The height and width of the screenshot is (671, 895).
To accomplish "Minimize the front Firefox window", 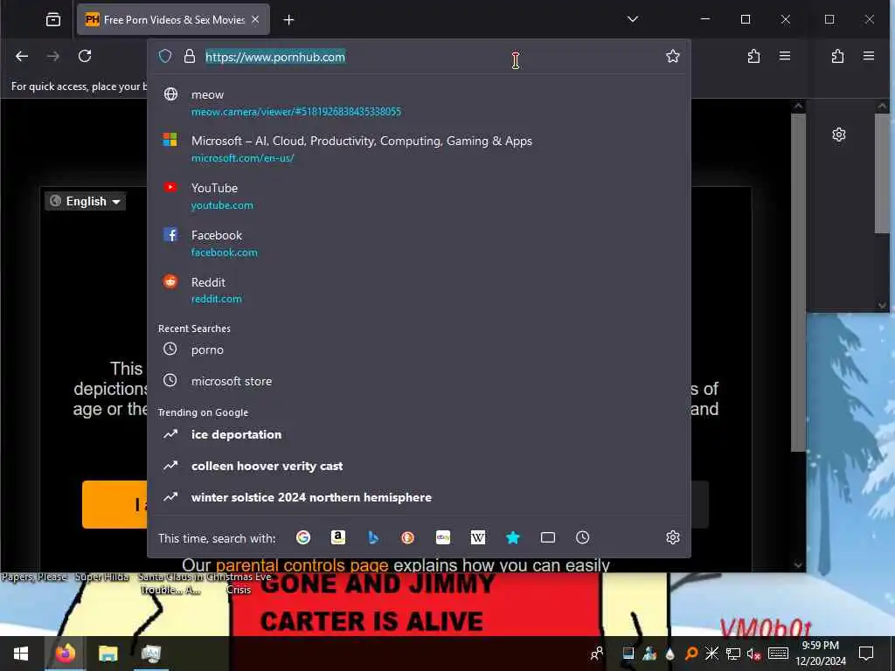I will coord(705,19).
